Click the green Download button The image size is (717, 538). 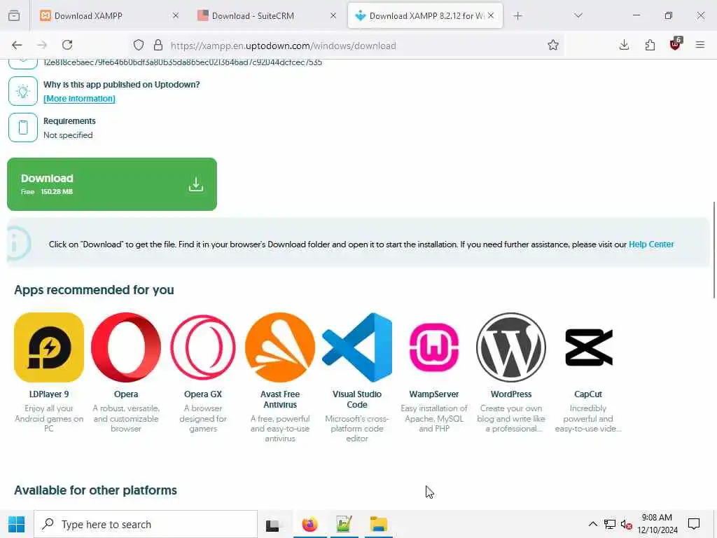pyautogui.click(x=112, y=184)
